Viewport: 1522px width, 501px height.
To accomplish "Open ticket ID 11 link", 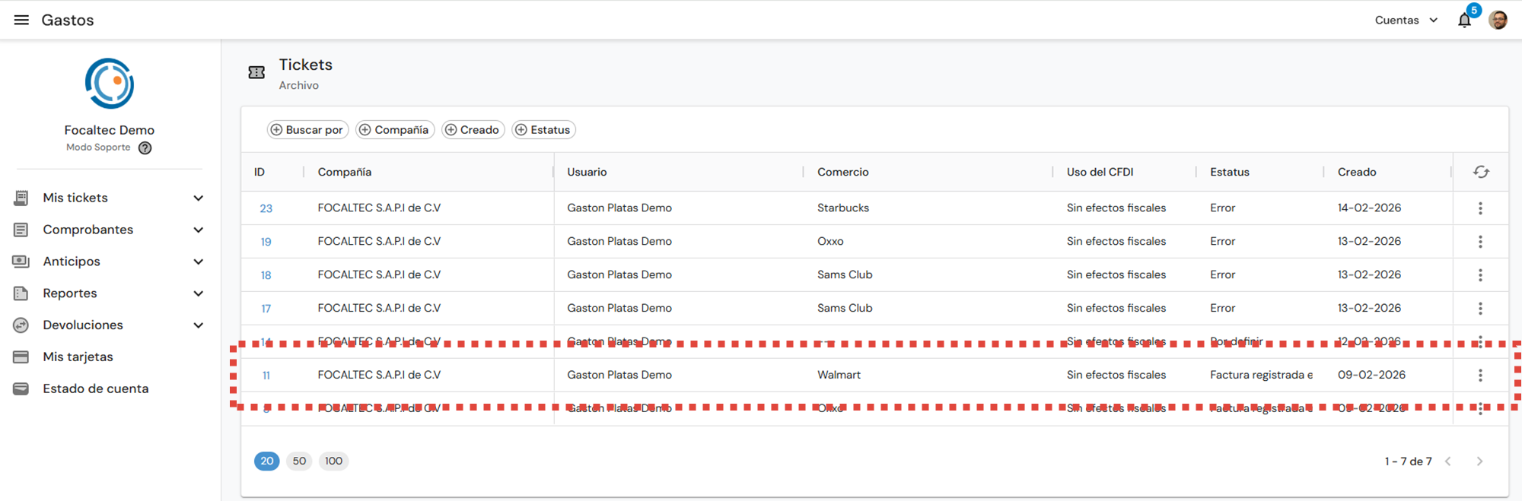I will click(266, 376).
